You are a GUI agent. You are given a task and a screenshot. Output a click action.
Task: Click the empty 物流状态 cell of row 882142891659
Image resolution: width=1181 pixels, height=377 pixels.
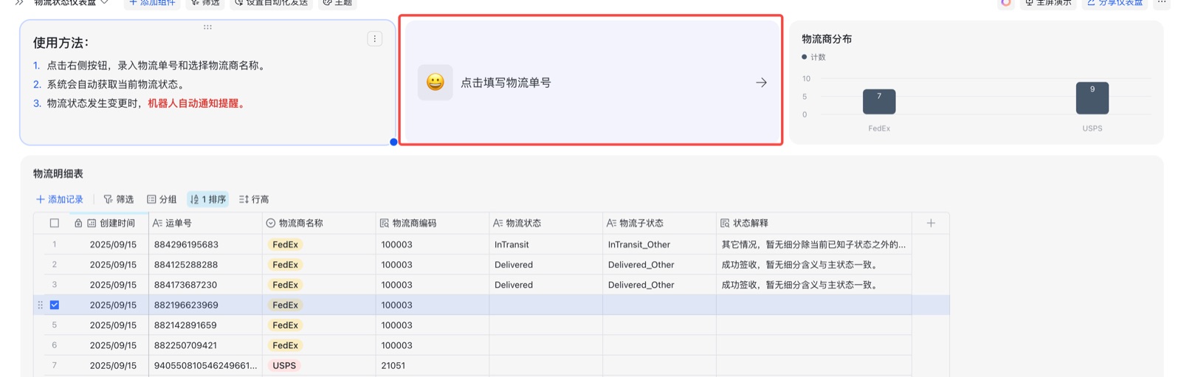(546, 325)
